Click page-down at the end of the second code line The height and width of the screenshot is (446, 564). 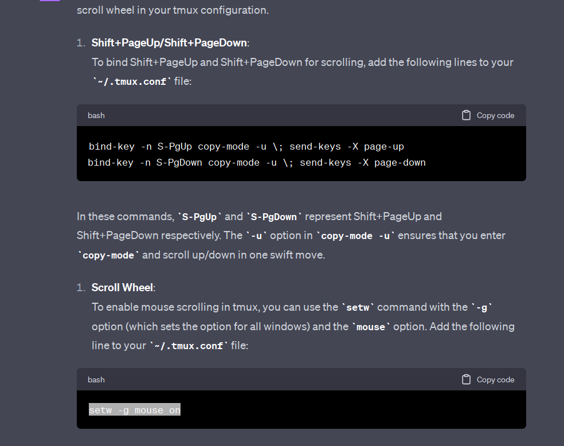[x=400, y=163]
